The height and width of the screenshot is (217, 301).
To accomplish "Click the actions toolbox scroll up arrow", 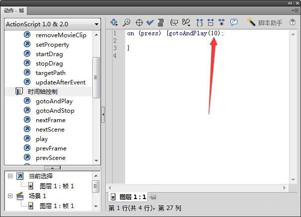I will [x=96, y=35].
